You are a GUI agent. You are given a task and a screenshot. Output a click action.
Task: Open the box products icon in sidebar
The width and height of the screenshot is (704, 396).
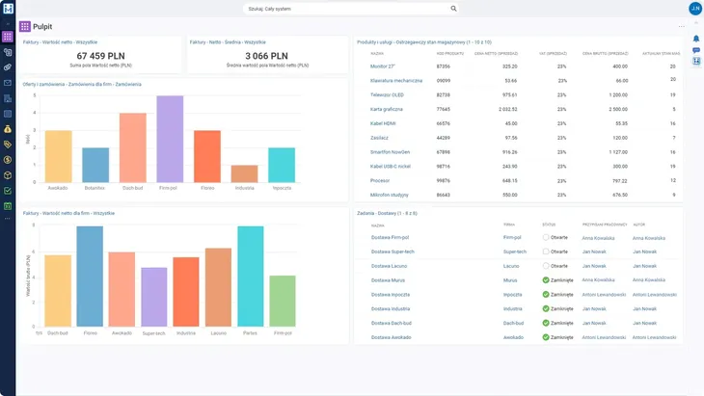pyautogui.click(x=8, y=175)
